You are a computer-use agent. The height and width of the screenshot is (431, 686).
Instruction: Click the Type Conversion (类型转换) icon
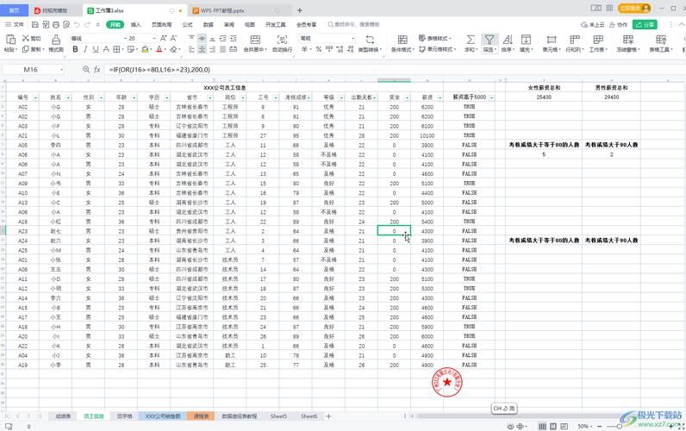point(370,40)
